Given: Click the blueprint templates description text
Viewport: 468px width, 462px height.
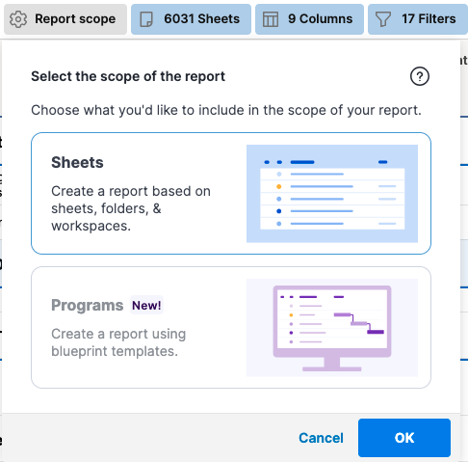Looking at the screenshot, I should (x=118, y=342).
